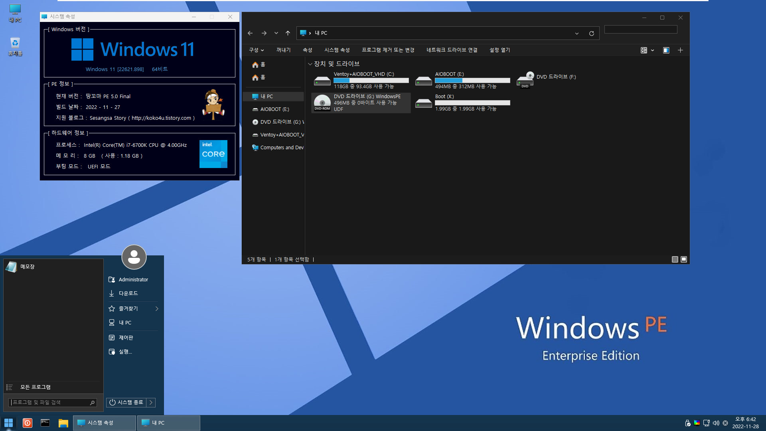Switch to 내 PC taskbar button
Viewport: 766px width, 431px height.
(169, 423)
